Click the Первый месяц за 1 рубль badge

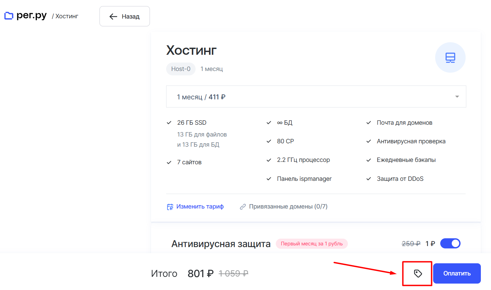(x=311, y=243)
